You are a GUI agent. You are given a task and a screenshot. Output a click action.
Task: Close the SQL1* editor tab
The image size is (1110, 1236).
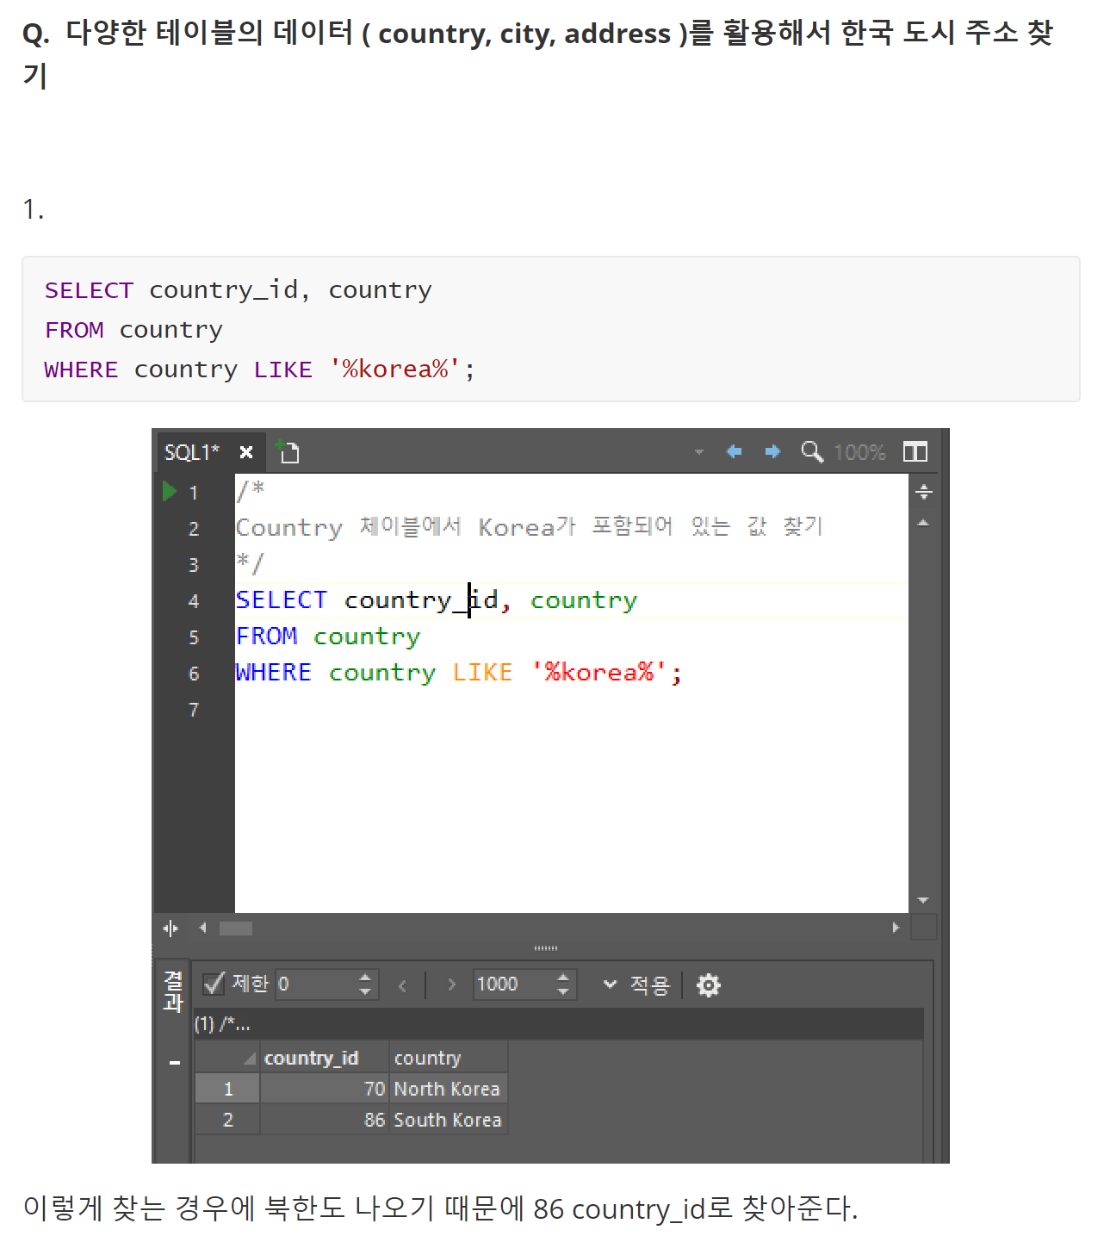tap(246, 452)
